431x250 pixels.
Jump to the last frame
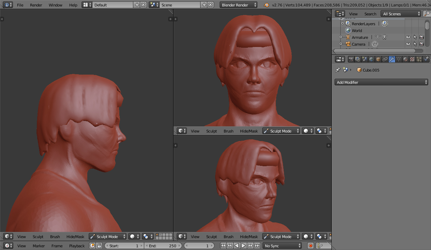257,246
